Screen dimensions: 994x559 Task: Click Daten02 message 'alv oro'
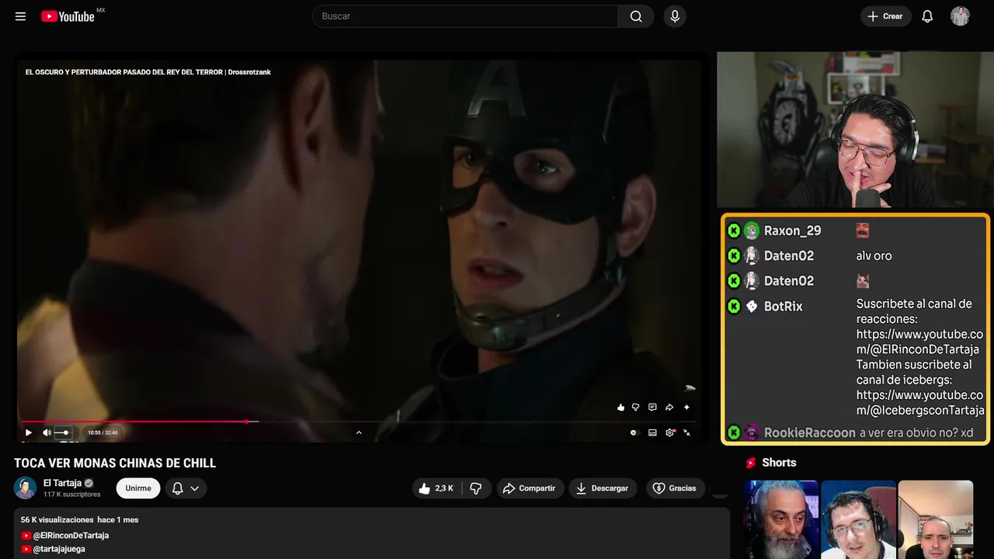[x=874, y=255]
